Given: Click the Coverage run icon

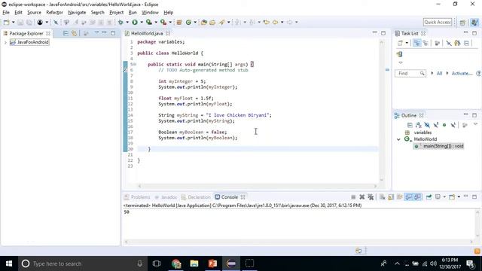Looking at the screenshot, I should pyautogui.click(x=149, y=22).
